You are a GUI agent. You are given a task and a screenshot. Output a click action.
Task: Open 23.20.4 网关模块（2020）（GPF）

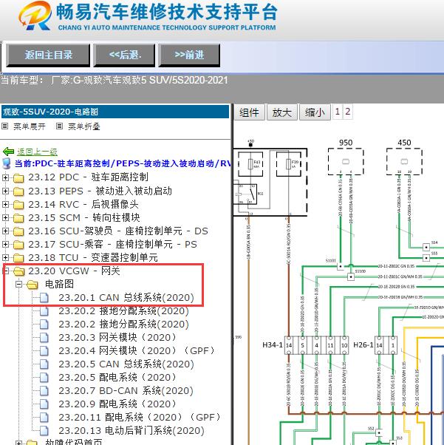(x=137, y=351)
